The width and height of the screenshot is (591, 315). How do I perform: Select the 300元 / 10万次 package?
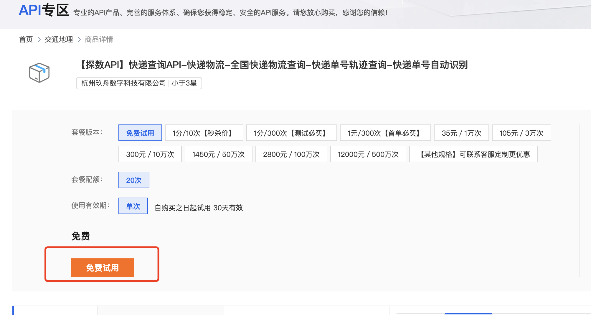150,154
